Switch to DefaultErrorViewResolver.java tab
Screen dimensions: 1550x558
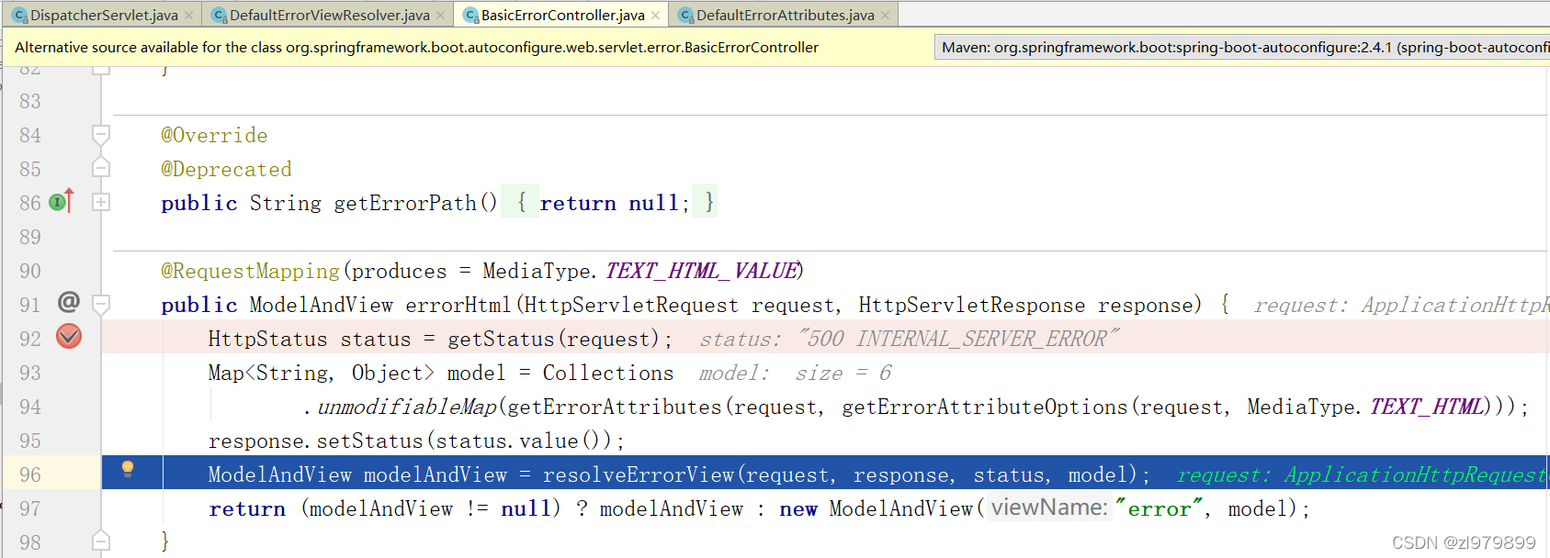329,15
